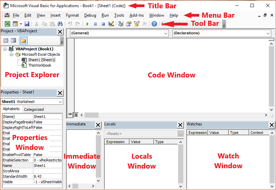Click the Paste clipboard icon
The width and height of the screenshot is (276, 190).
click(52, 24)
